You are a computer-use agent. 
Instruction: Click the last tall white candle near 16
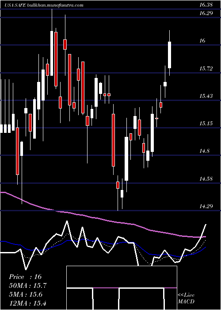169,55
